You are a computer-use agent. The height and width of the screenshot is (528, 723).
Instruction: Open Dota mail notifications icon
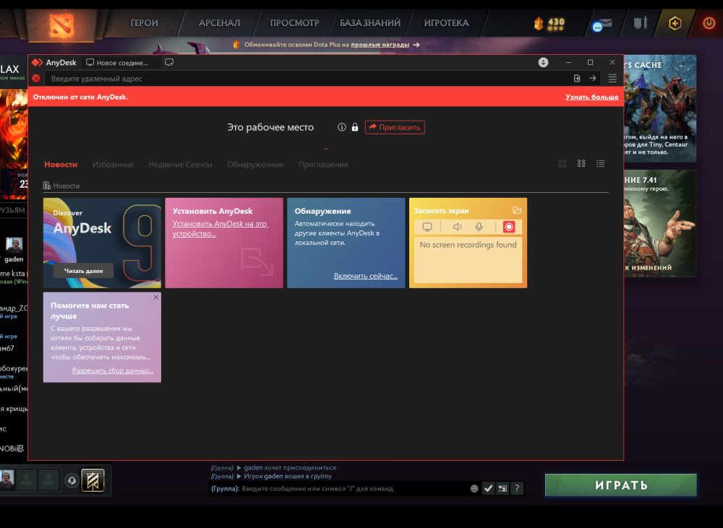click(602, 25)
